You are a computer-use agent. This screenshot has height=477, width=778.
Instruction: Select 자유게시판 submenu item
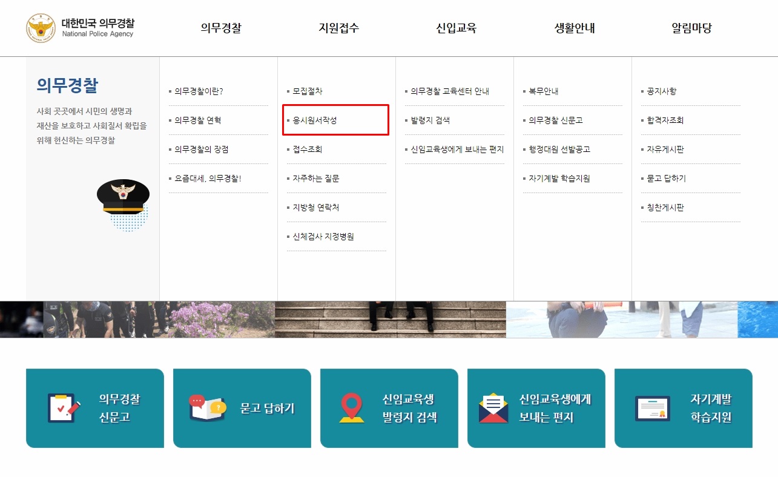point(665,150)
